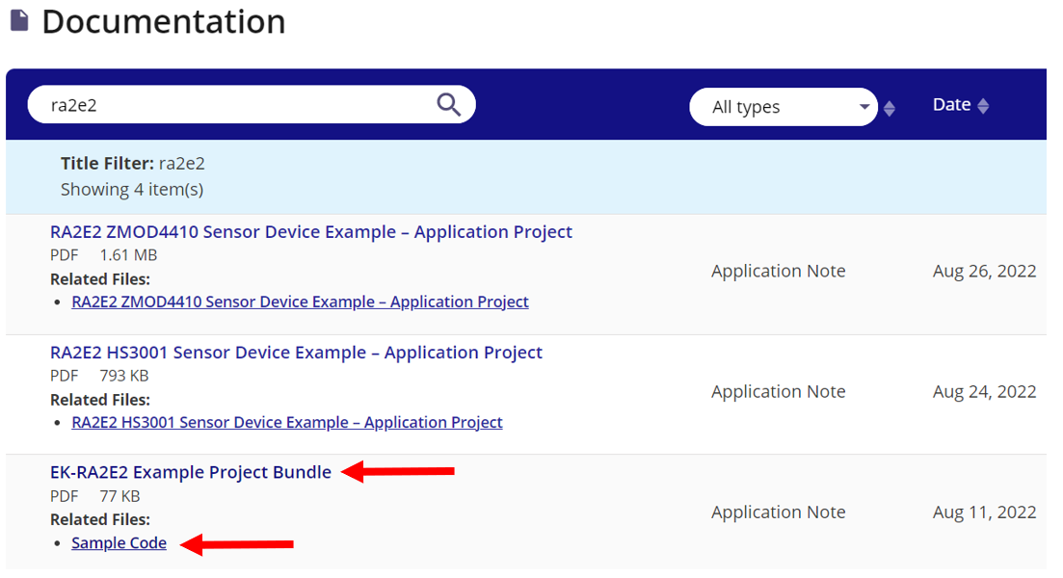Click Application Note in the ZMOD4410 row
1063x578 pixels.
778,272
